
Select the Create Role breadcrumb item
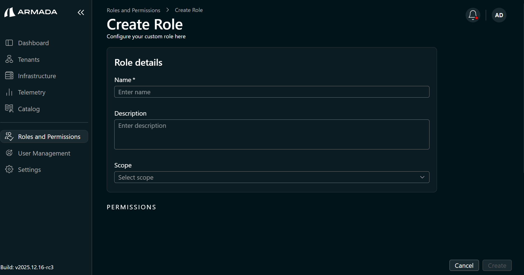point(189,10)
